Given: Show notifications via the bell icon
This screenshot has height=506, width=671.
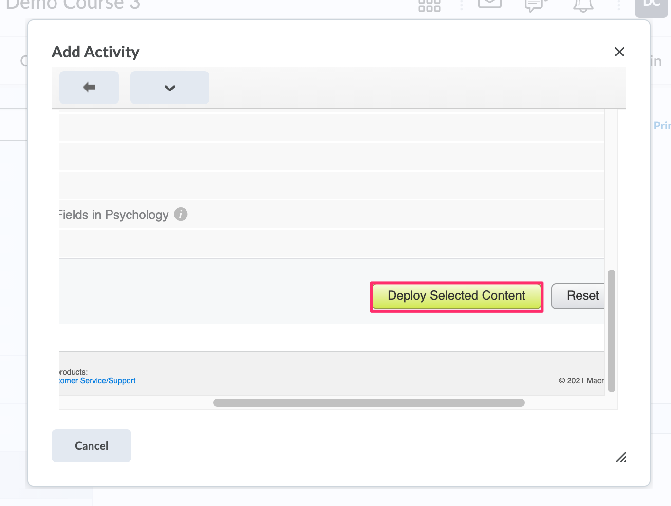Looking at the screenshot, I should 583,5.
